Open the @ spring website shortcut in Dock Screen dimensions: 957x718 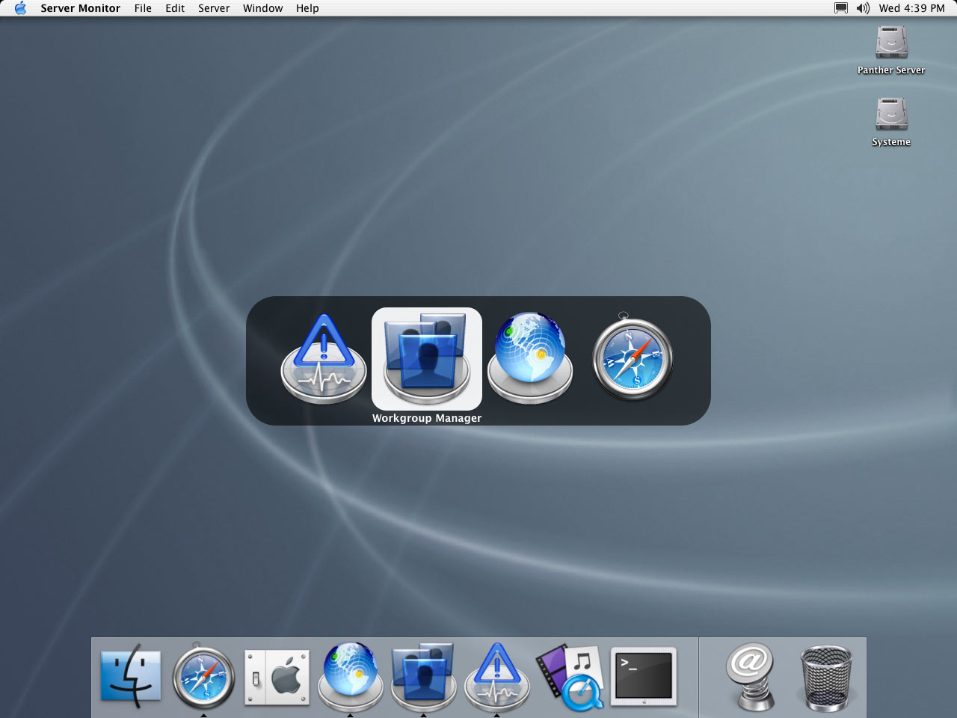(x=751, y=678)
